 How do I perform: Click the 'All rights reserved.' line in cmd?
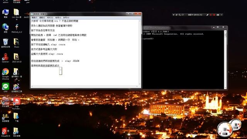pos(173,34)
